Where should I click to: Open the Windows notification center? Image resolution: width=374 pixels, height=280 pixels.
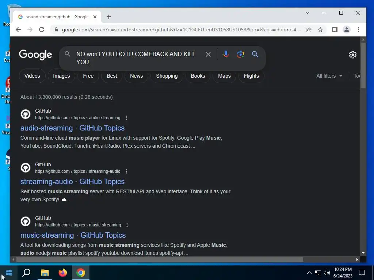point(362,273)
